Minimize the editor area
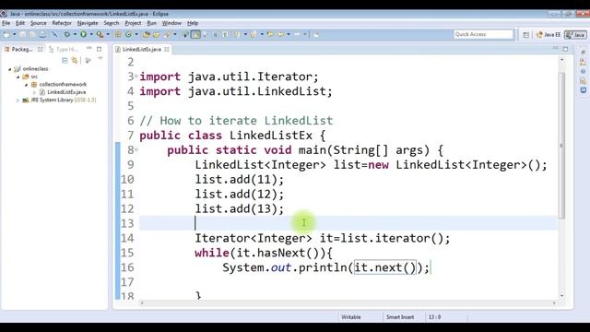 click(x=555, y=48)
